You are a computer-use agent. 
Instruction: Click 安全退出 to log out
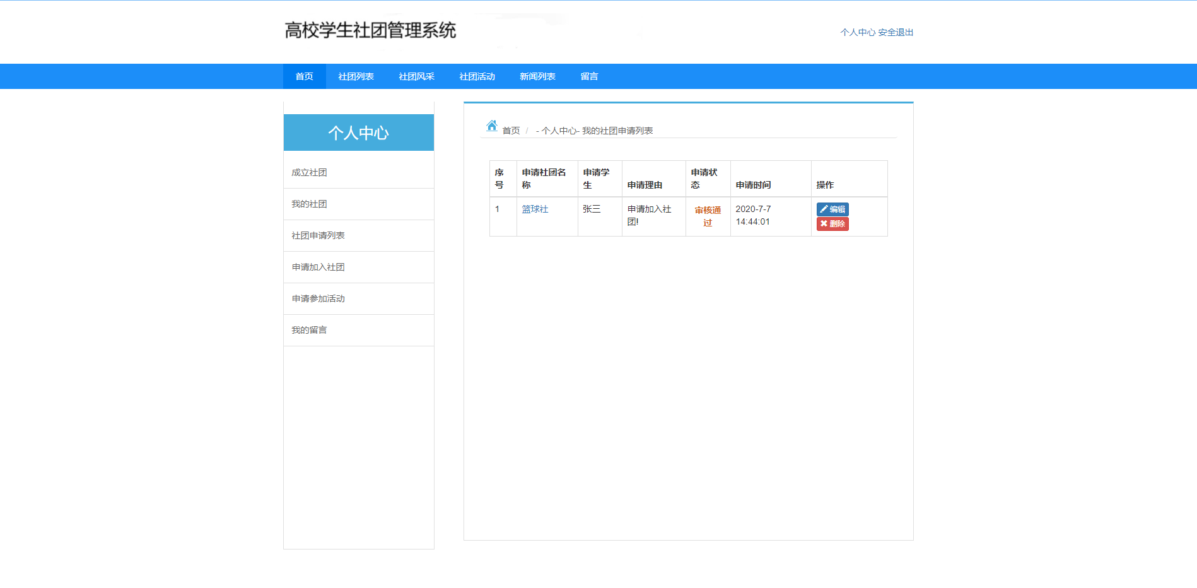(896, 32)
